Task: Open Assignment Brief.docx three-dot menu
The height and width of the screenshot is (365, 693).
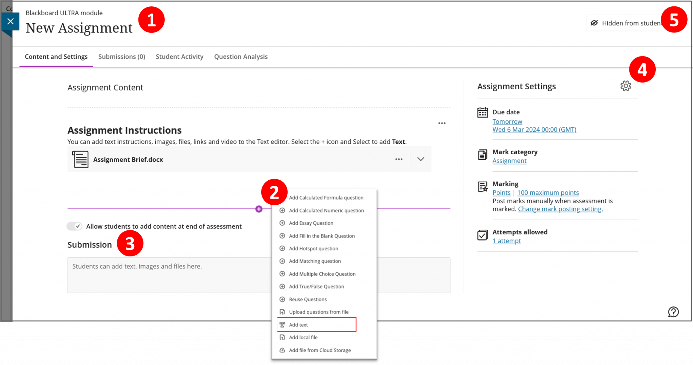Action: 399,159
